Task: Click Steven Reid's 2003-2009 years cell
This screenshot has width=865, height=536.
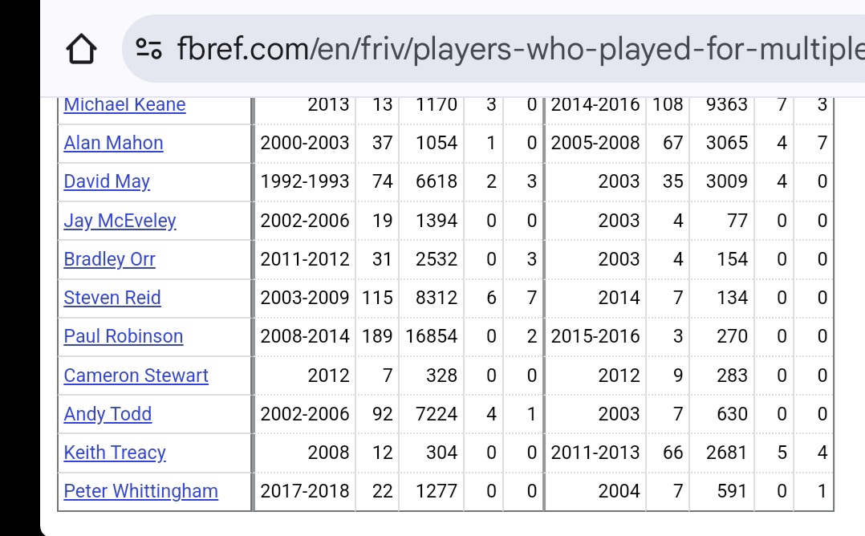Action: tap(305, 298)
